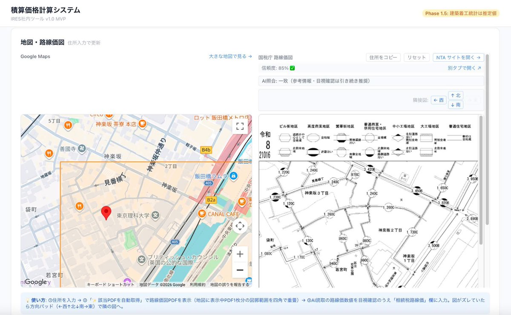Viewport: 511px width, 315px height.
Task: Click the B2a station exit marker
Action: 212,200
